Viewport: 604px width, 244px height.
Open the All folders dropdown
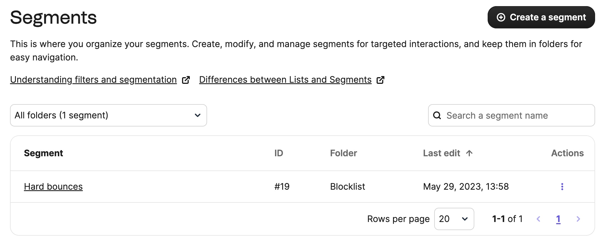pyautogui.click(x=109, y=115)
